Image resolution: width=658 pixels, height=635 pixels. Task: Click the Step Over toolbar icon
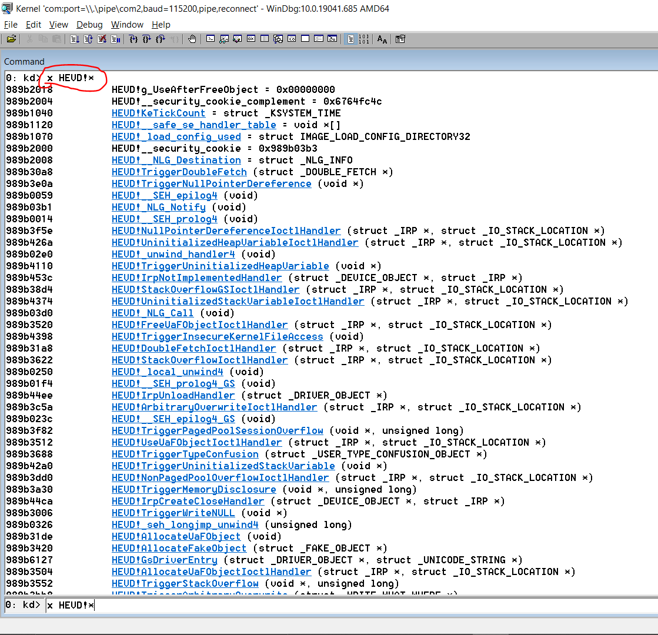[147, 39]
